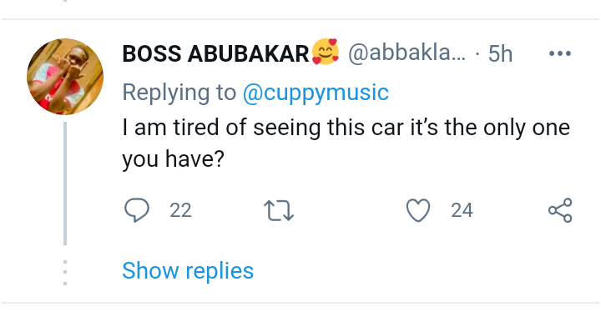This screenshot has height=312, width=601.
Task: Visit the @cuppymusic mention link
Action: coord(316,93)
